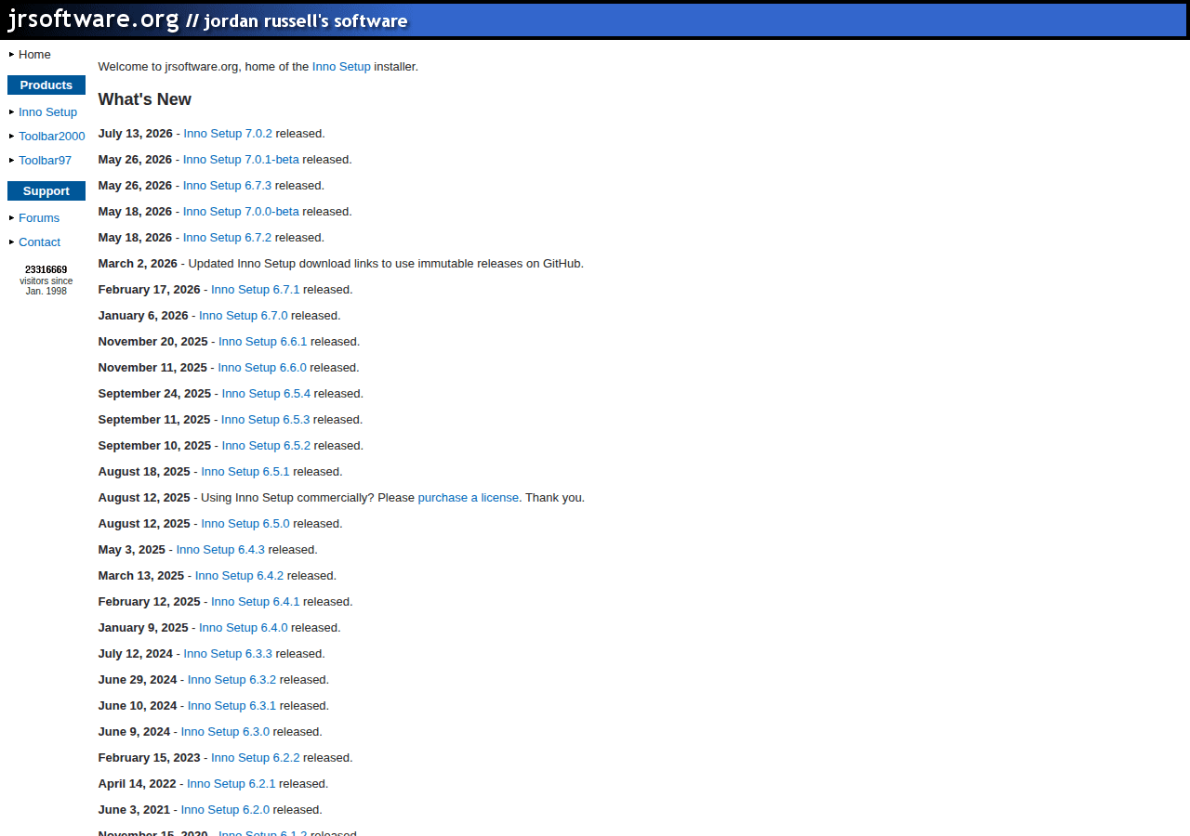Open Inno Setup 7.0.0-beta link
The height and width of the screenshot is (836, 1190).
[x=241, y=212]
